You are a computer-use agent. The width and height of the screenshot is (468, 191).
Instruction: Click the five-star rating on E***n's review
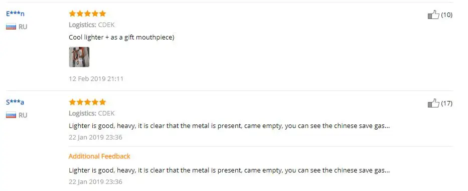[87, 13]
